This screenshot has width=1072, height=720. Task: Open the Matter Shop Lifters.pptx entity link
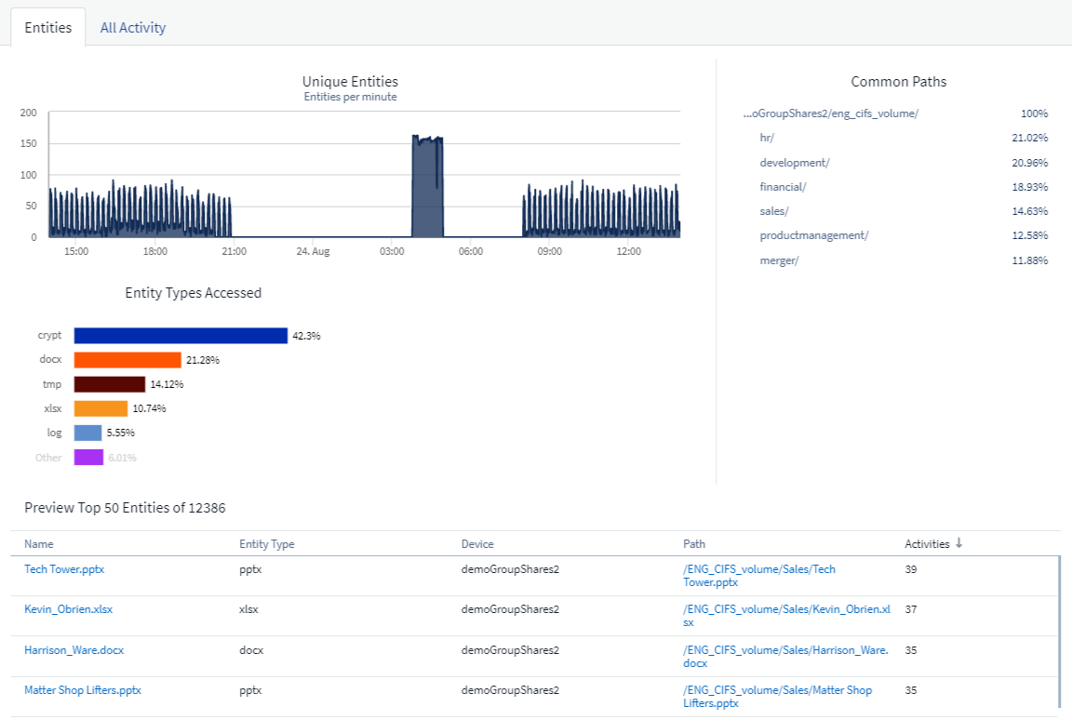point(82,690)
